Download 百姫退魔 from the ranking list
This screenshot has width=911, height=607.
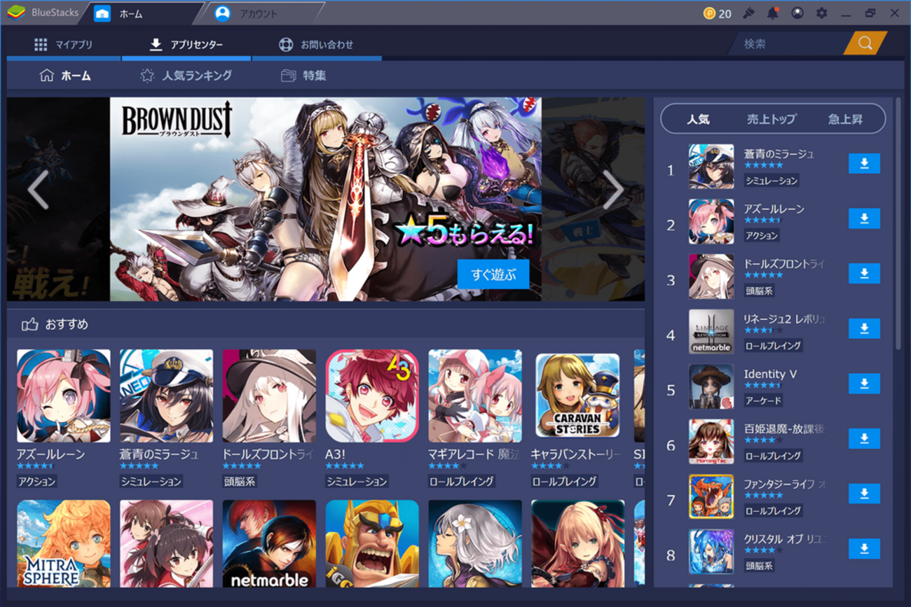[x=864, y=438]
